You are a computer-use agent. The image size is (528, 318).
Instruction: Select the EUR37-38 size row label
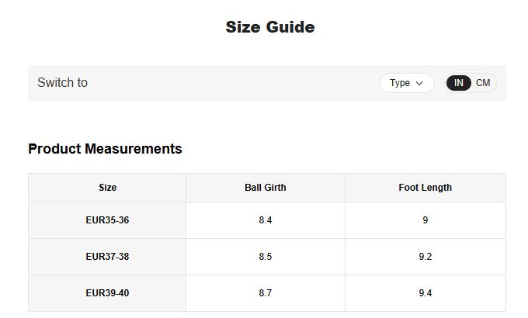(107, 257)
